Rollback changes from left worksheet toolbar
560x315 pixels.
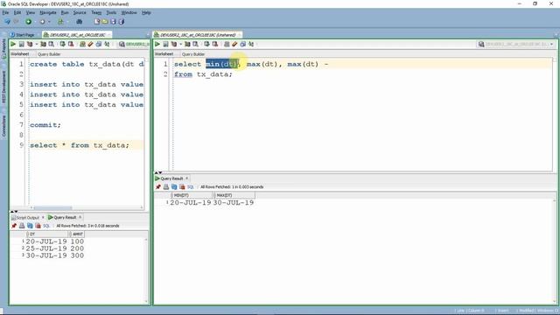[x=71, y=44]
